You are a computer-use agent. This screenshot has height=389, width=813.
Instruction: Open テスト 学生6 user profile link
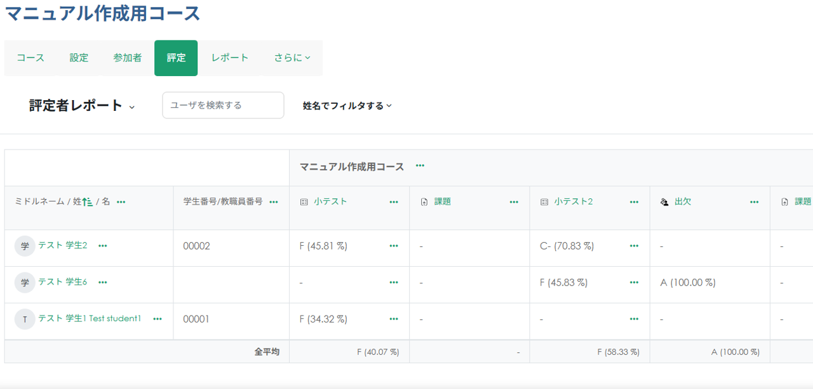pyautogui.click(x=62, y=282)
